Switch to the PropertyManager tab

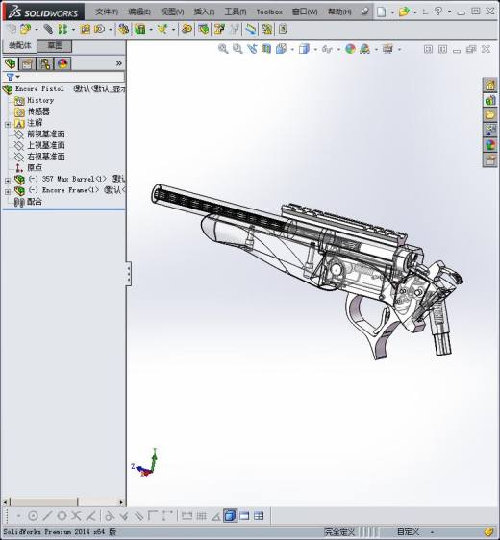pyautogui.click(x=27, y=63)
